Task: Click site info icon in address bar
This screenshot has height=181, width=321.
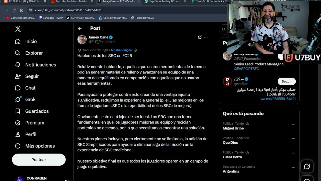Action: [x=31, y=10]
